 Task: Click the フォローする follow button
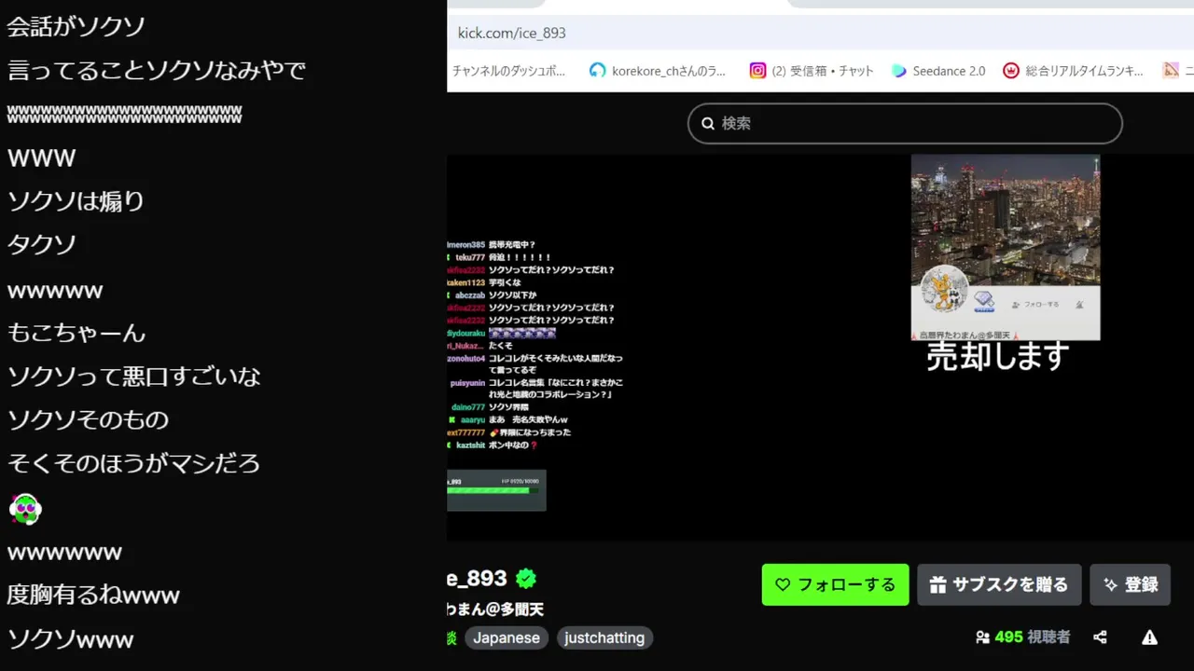(835, 584)
